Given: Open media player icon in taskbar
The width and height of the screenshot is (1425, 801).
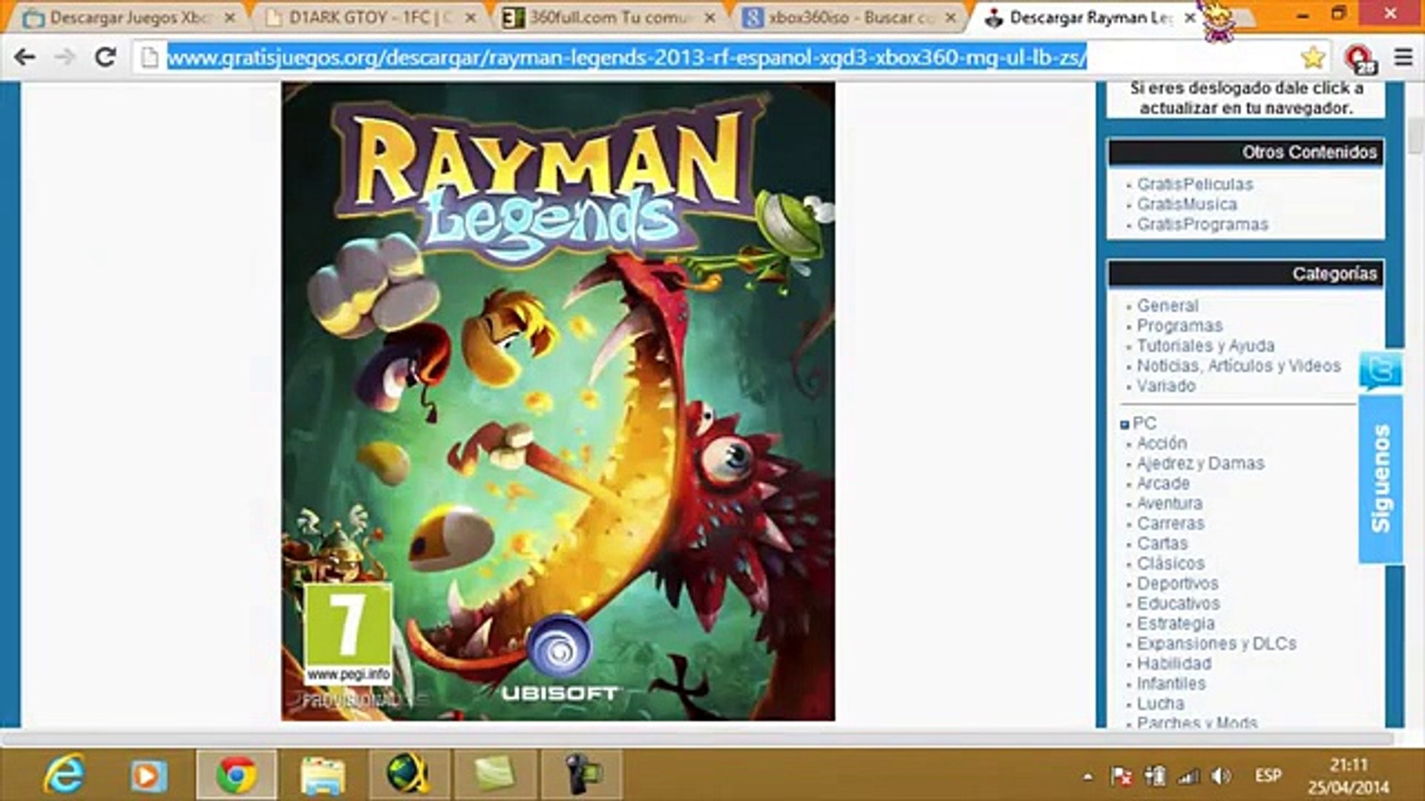Looking at the screenshot, I should pyautogui.click(x=148, y=775).
